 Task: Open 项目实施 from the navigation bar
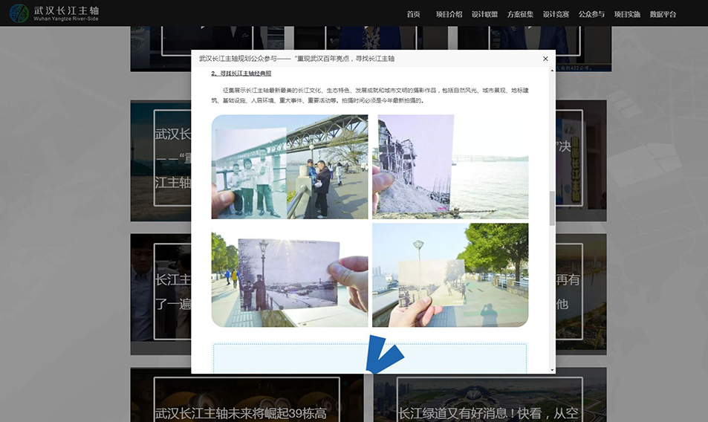click(627, 14)
